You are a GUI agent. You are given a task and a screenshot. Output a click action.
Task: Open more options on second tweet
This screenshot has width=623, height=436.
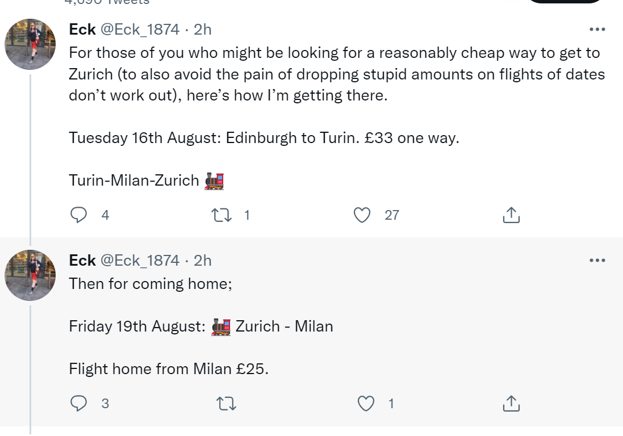tap(597, 261)
